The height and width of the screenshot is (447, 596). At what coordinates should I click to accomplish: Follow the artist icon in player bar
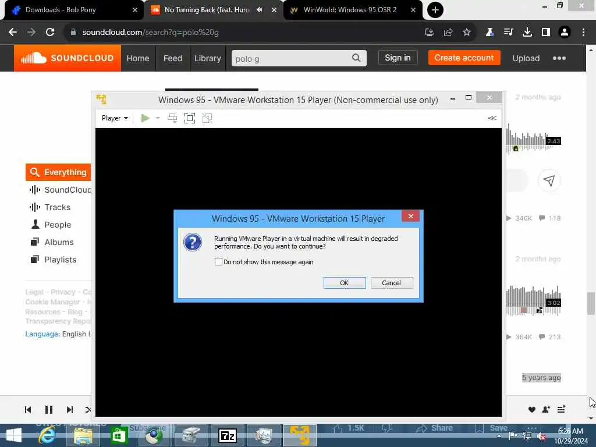point(546,409)
